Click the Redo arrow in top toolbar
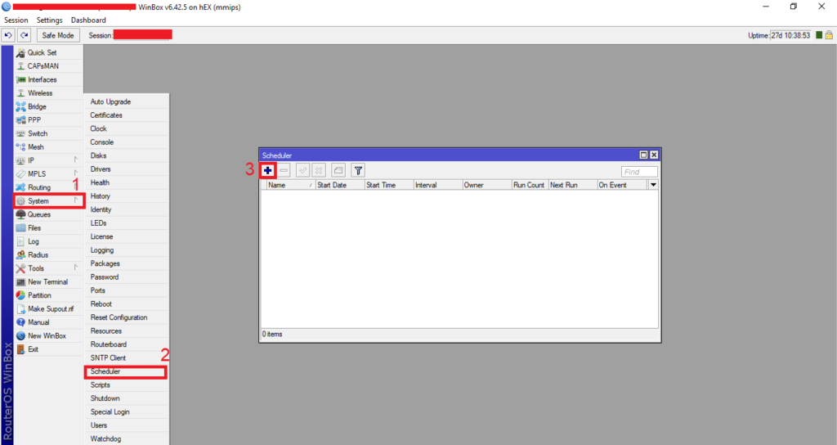The height and width of the screenshot is (445, 837). click(x=24, y=35)
